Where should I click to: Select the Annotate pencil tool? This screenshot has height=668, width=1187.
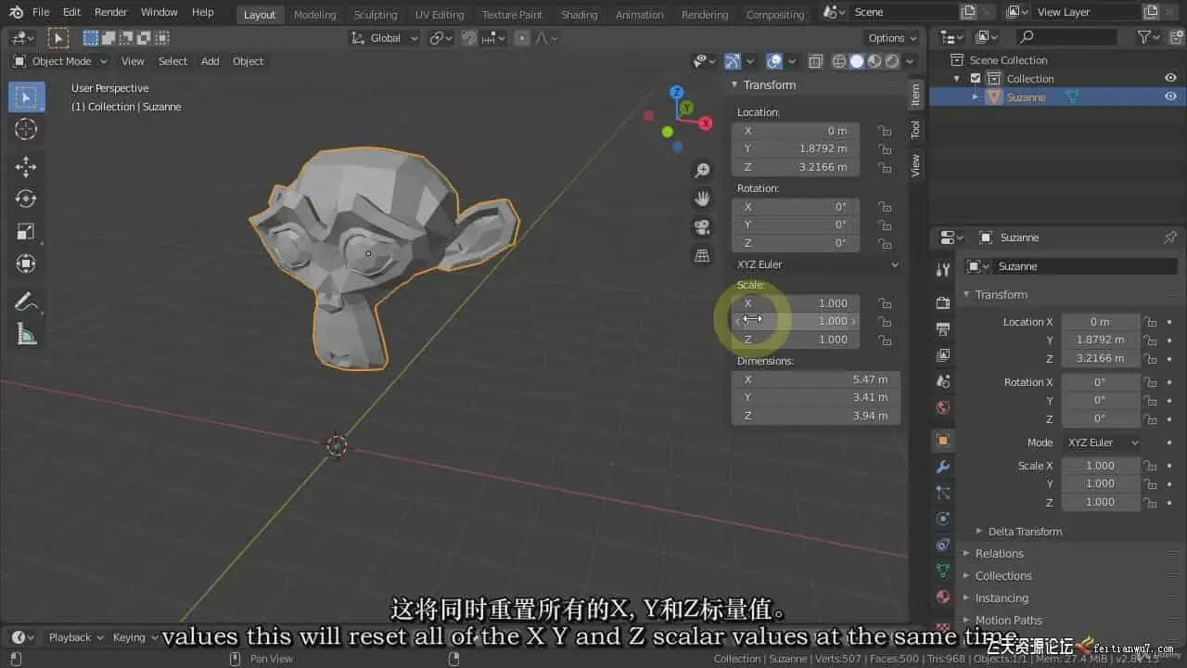pos(27,302)
